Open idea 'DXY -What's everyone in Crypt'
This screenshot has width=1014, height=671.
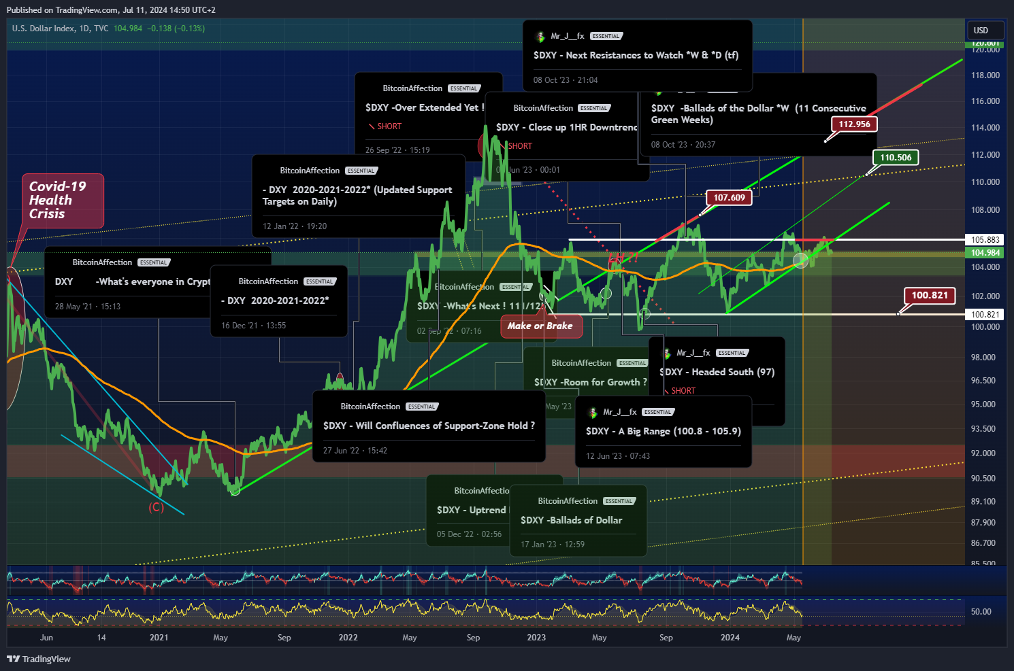(133, 281)
